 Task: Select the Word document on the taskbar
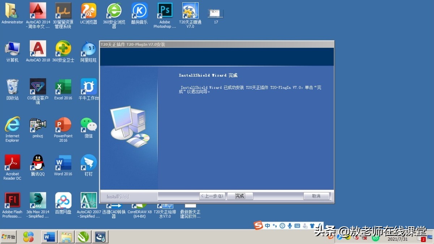coord(49,237)
